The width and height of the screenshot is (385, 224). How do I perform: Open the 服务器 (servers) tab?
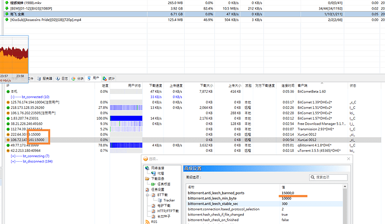pyautogui.click(x=45, y=78)
